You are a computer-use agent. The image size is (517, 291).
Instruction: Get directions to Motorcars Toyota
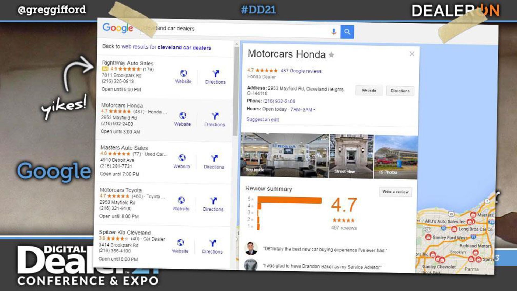pyautogui.click(x=214, y=201)
